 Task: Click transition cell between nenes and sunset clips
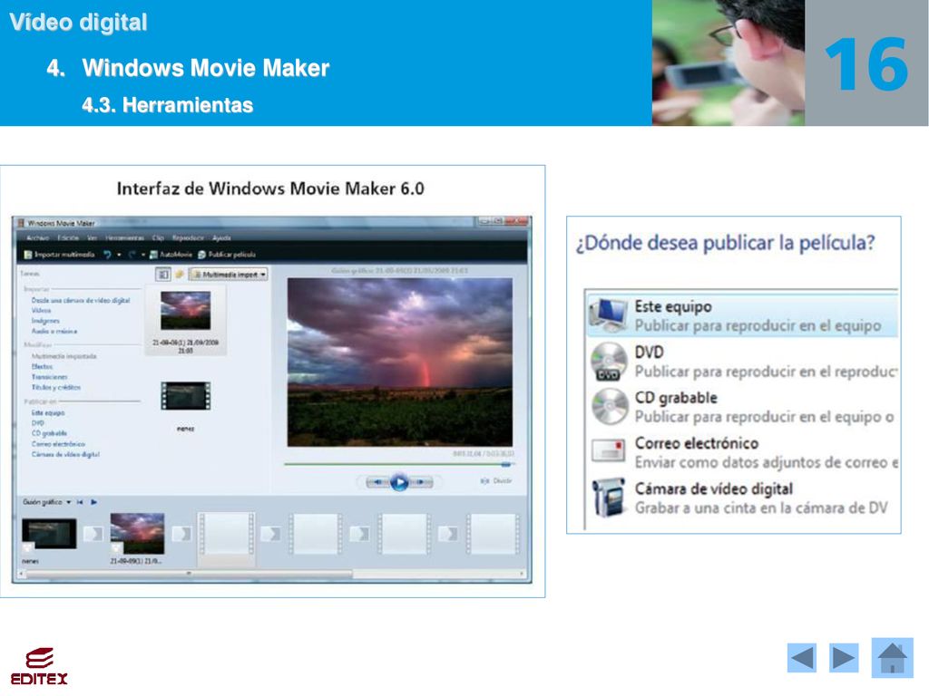point(93,534)
